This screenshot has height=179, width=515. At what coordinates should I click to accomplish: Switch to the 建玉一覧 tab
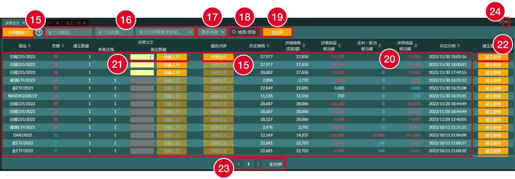tap(75, 23)
